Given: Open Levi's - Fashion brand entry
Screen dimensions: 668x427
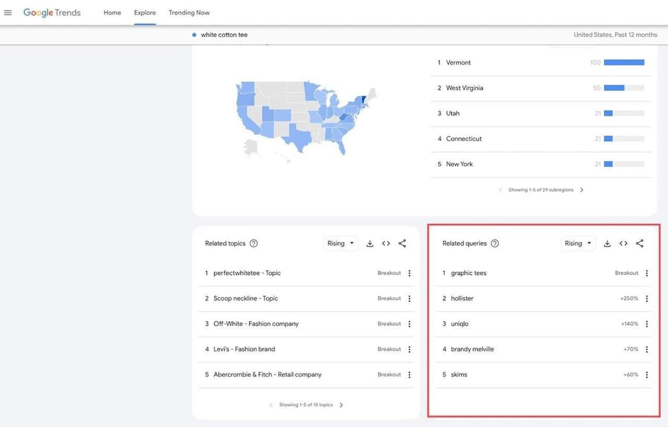Looking at the screenshot, I should 244,349.
